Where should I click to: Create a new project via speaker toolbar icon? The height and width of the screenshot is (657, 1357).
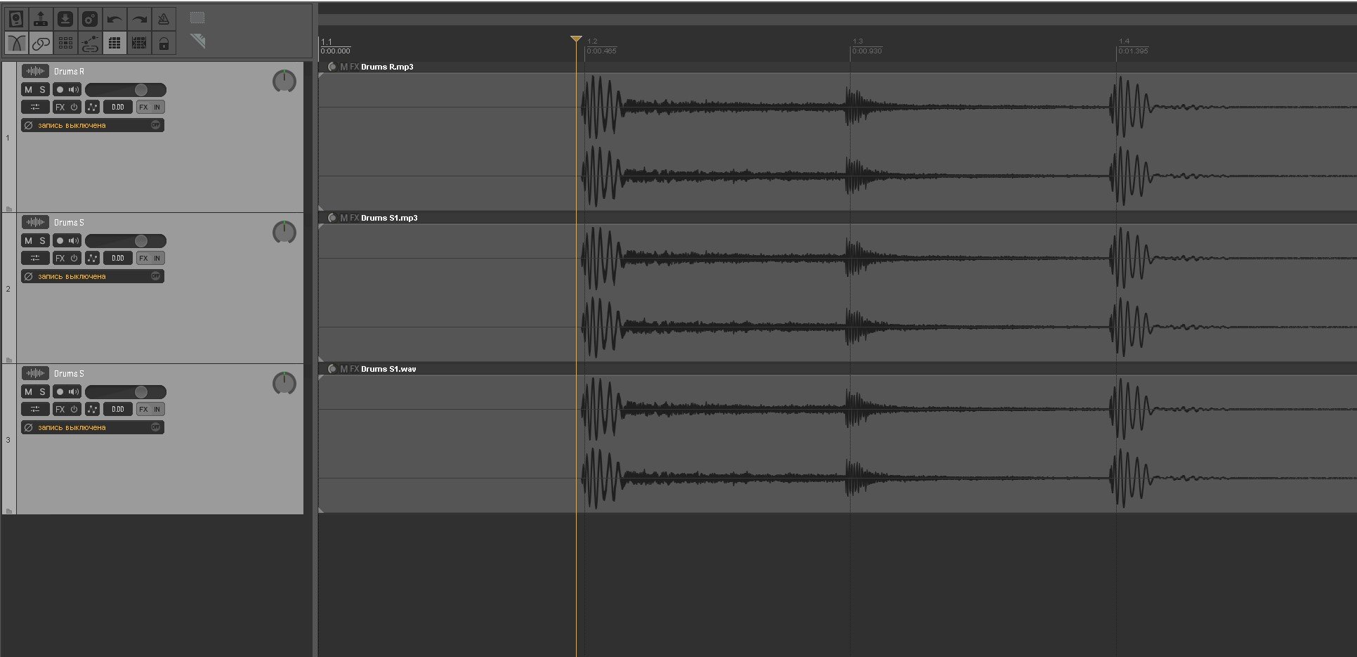pos(16,18)
